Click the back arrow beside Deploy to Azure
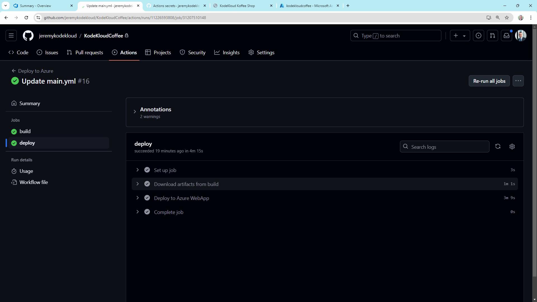This screenshot has width=537, height=302. 14,71
